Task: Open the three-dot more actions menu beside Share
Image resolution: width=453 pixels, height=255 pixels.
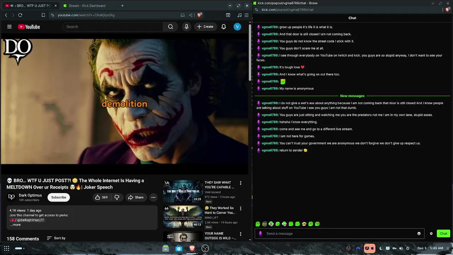Action: (x=153, y=197)
